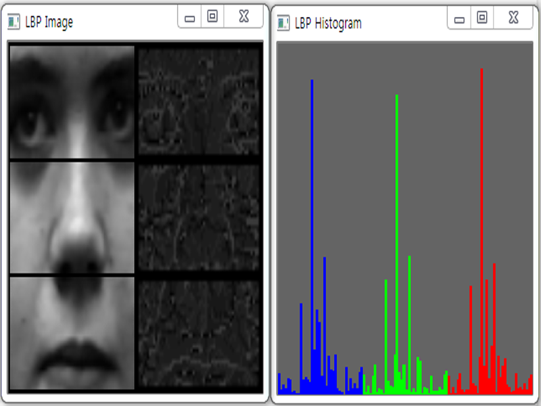Maximize the LBP Image window

pyautogui.click(x=212, y=16)
